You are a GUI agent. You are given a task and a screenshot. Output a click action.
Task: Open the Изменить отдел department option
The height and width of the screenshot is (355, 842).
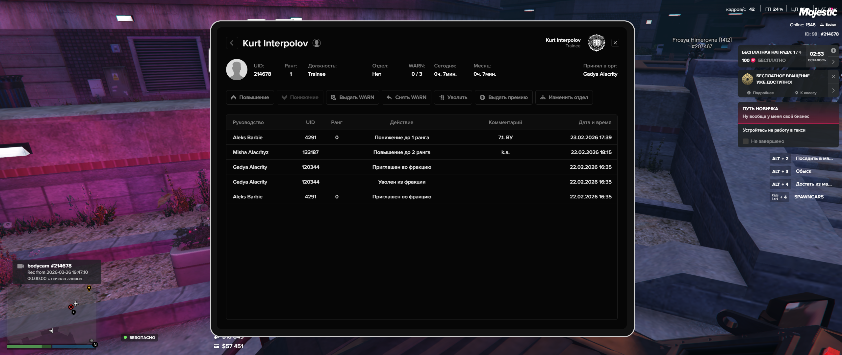click(564, 97)
